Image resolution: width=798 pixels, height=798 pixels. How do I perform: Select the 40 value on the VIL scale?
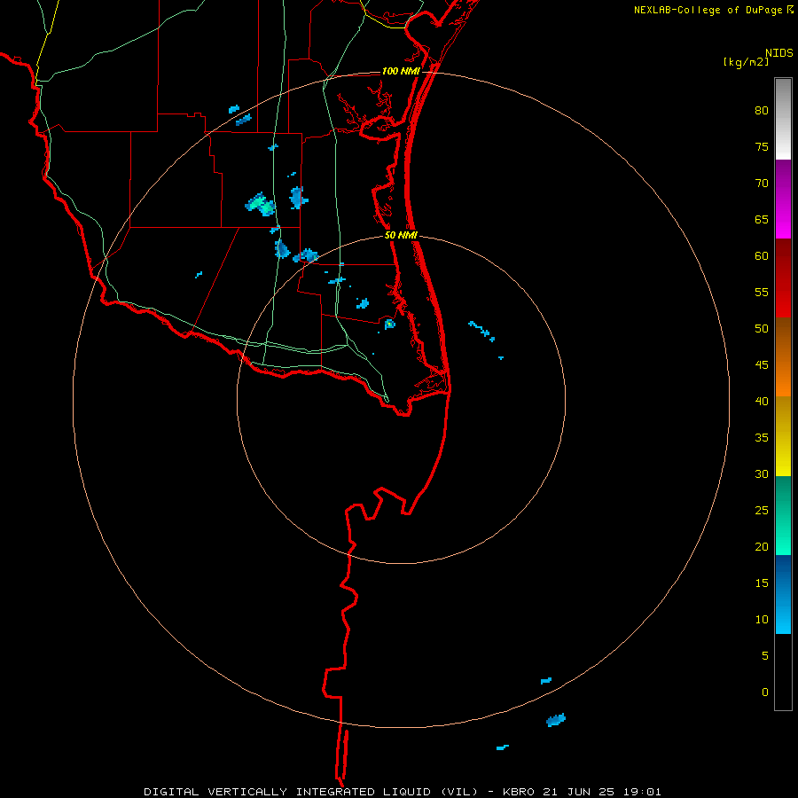pos(762,402)
